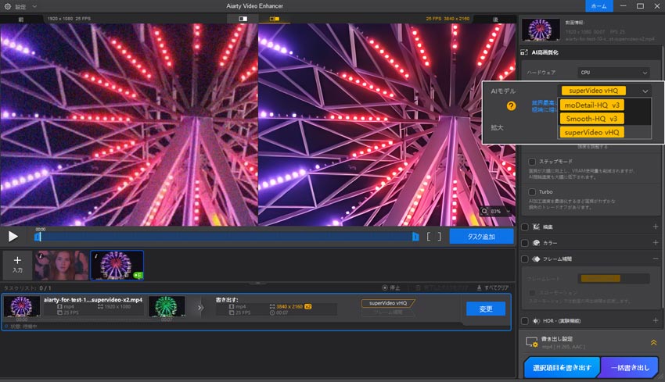Set the trim out-point bracket
Viewport: 665px width, 382px height.
tap(440, 237)
